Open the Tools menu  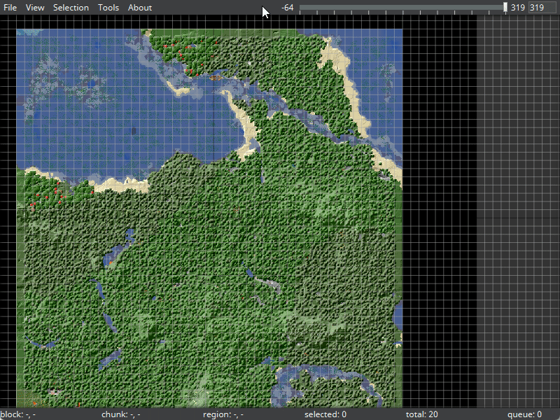pos(108,8)
